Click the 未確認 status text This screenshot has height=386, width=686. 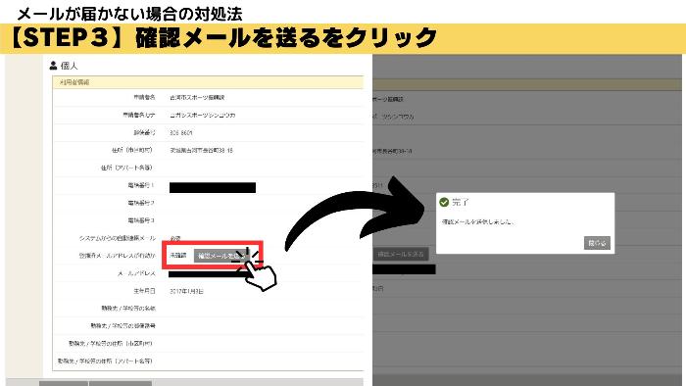178,256
